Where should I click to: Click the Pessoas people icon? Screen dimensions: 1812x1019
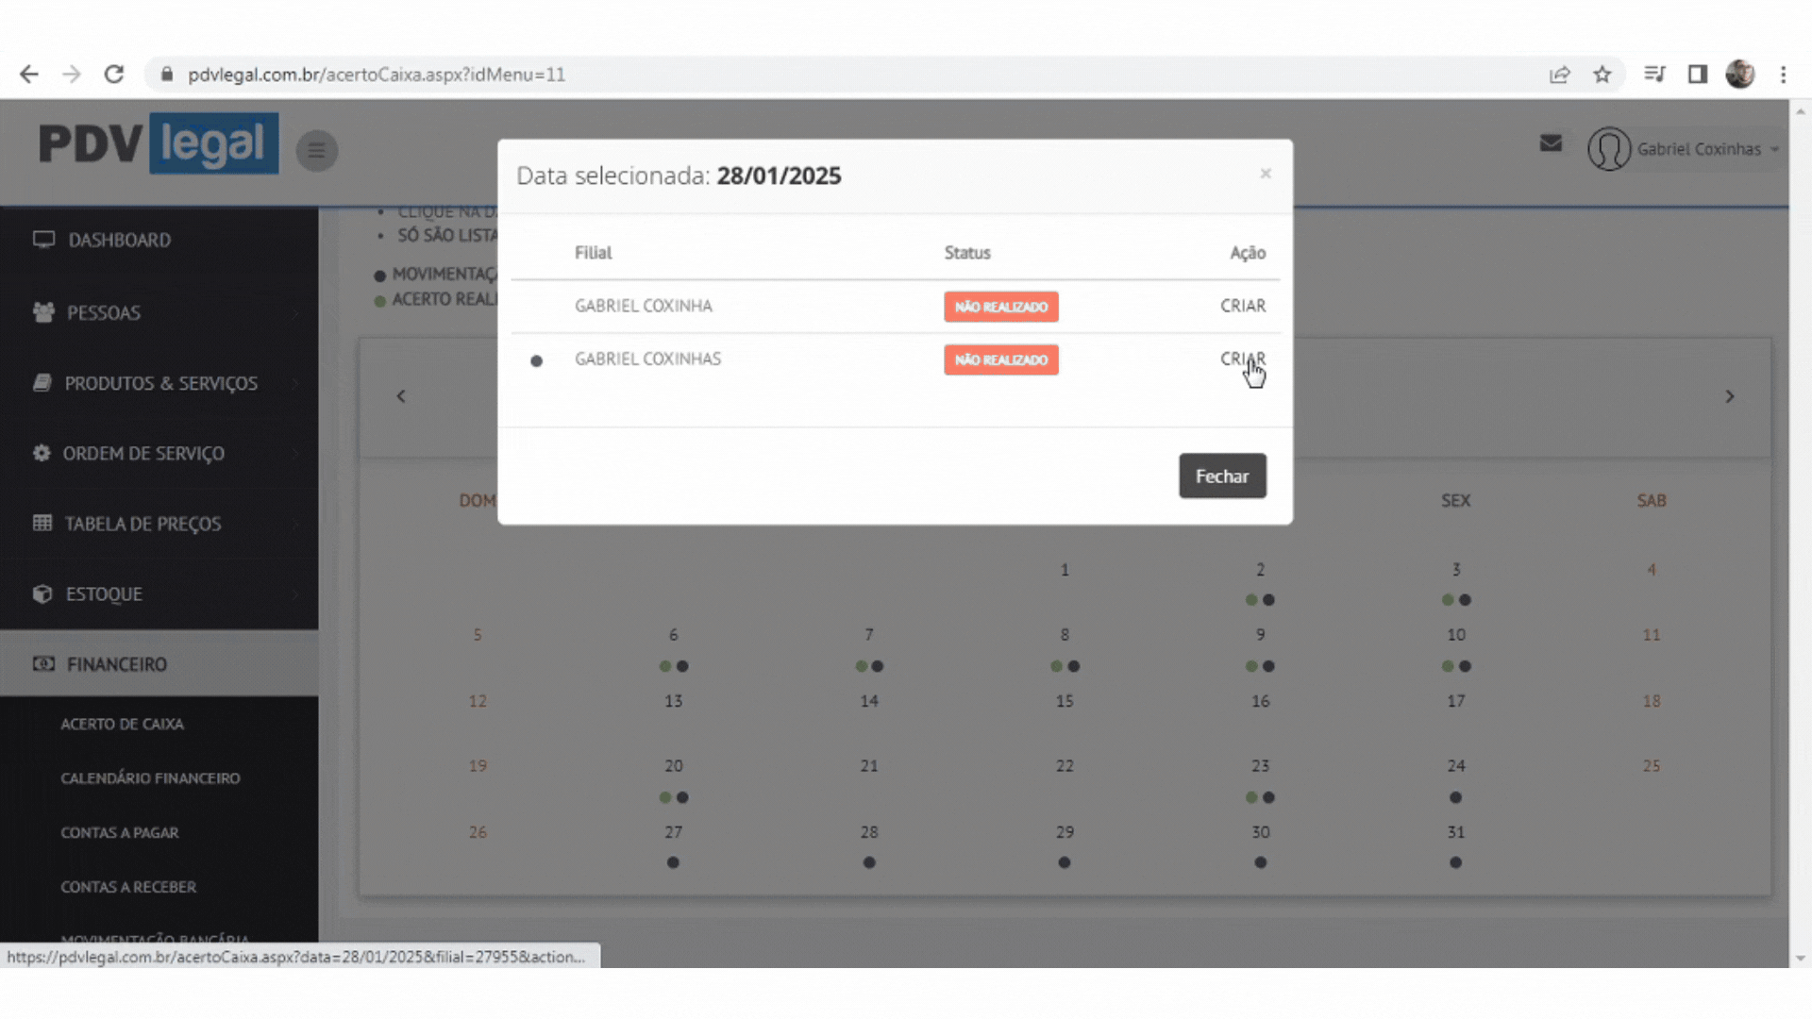tap(43, 312)
